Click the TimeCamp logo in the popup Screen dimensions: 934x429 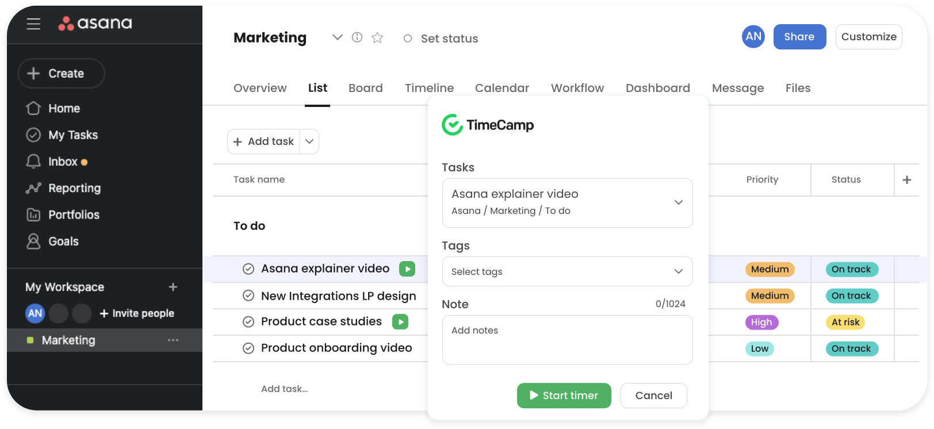coord(488,125)
